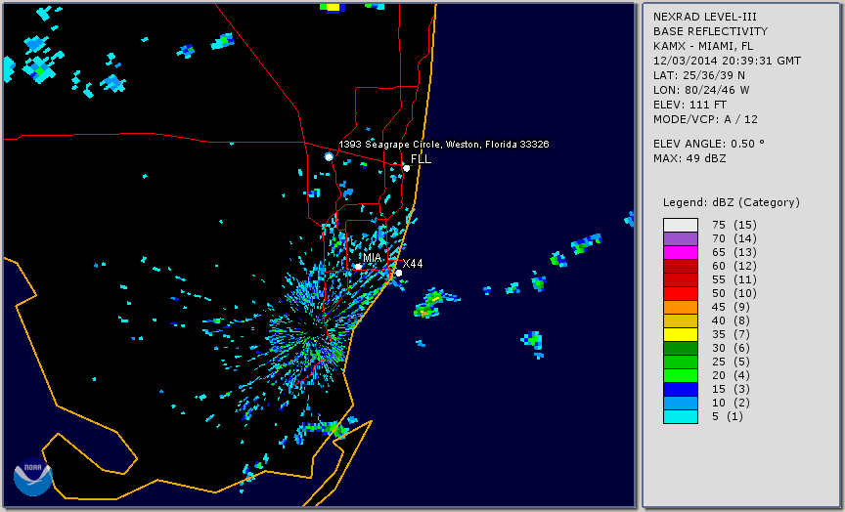Screen dimensions: 845x512
Task: Click the '30 (6)' legend label
Action: 731,348
